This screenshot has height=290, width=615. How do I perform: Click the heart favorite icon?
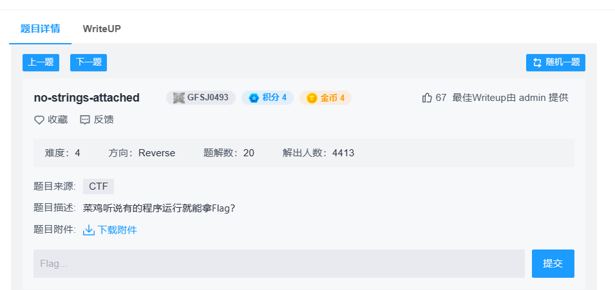(x=39, y=120)
